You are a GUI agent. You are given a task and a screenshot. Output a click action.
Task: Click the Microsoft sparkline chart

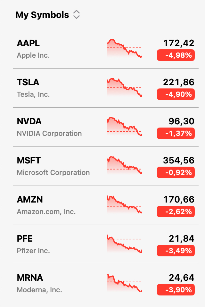click(124, 166)
